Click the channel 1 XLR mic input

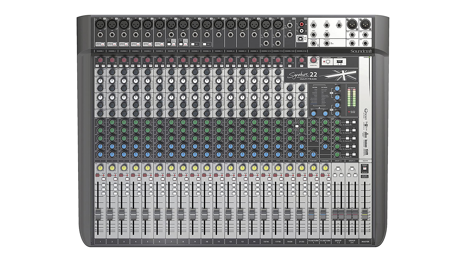[x=100, y=24]
